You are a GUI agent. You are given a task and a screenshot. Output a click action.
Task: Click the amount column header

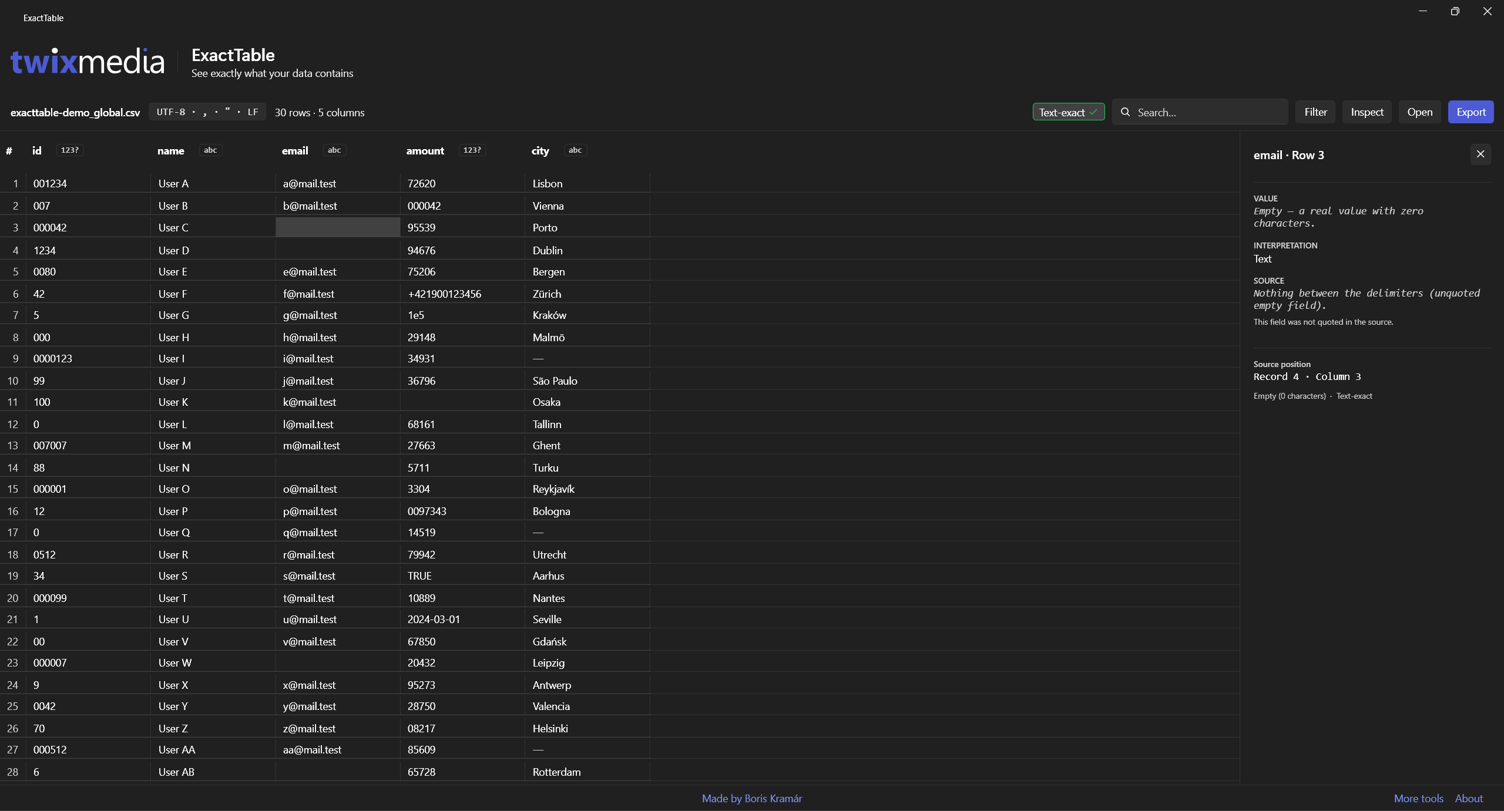pos(425,151)
